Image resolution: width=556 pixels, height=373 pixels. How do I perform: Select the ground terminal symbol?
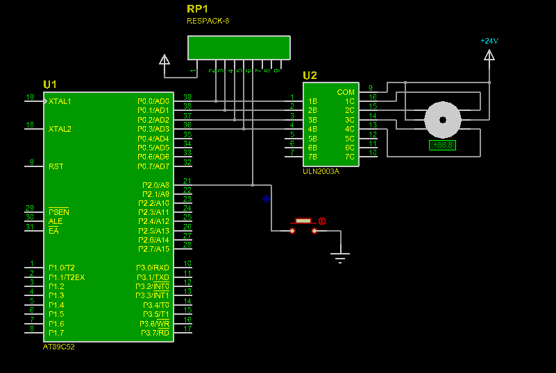[x=340, y=258]
